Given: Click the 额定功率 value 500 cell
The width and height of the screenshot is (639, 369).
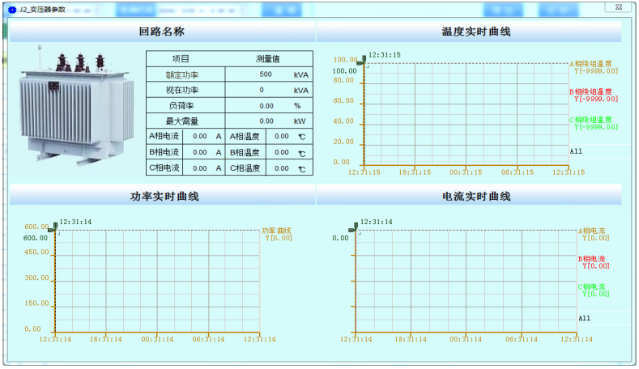Looking at the screenshot, I should [x=266, y=74].
